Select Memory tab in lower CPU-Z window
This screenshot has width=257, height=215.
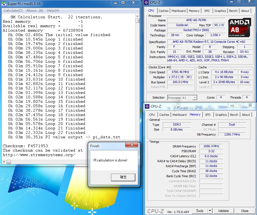click(x=195, y=114)
